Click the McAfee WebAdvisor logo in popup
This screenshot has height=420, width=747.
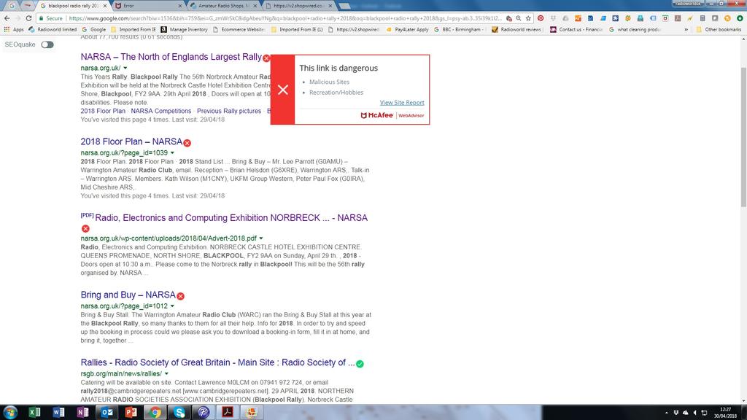point(392,115)
